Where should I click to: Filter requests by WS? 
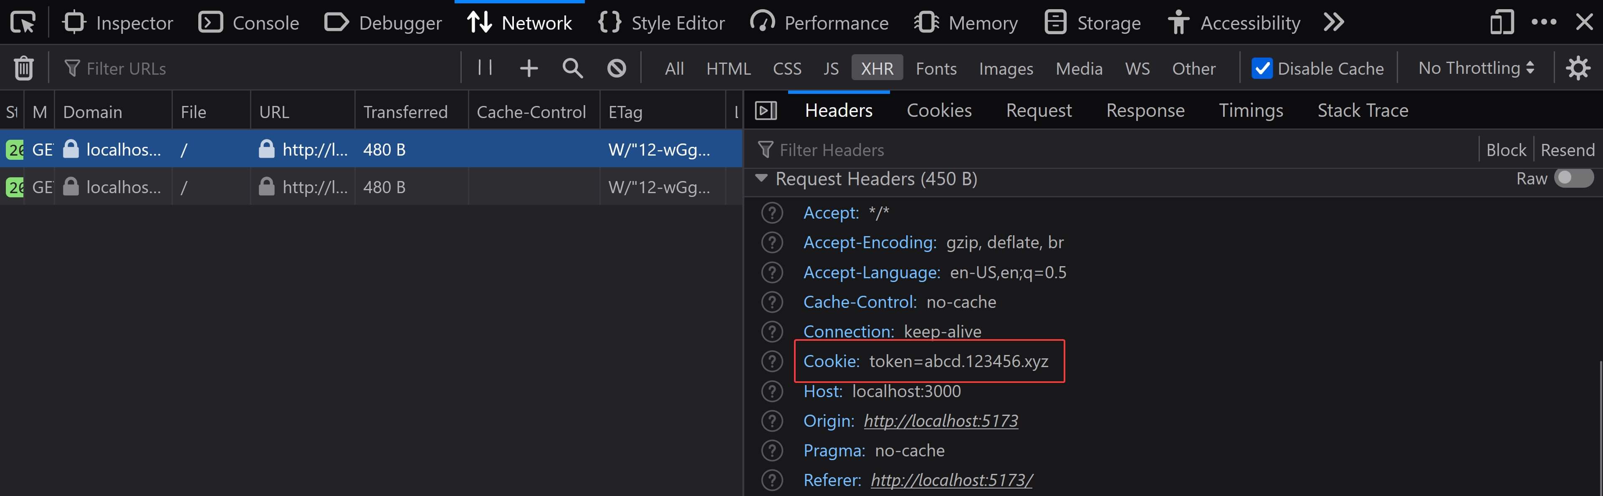pyautogui.click(x=1137, y=68)
